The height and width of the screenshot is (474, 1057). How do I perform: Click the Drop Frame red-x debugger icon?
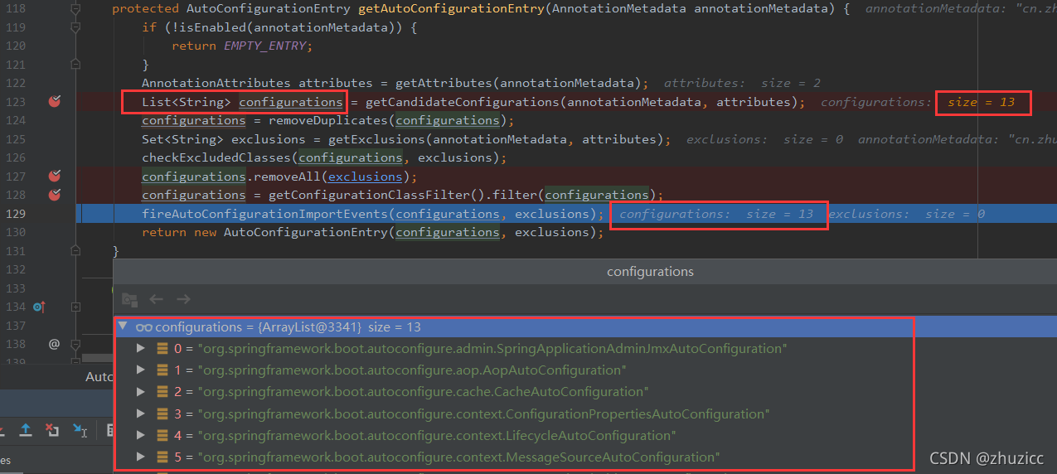pyautogui.click(x=52, y=429)
